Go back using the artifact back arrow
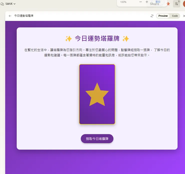This screenshot has width=185, height=174. coord(10,16)
